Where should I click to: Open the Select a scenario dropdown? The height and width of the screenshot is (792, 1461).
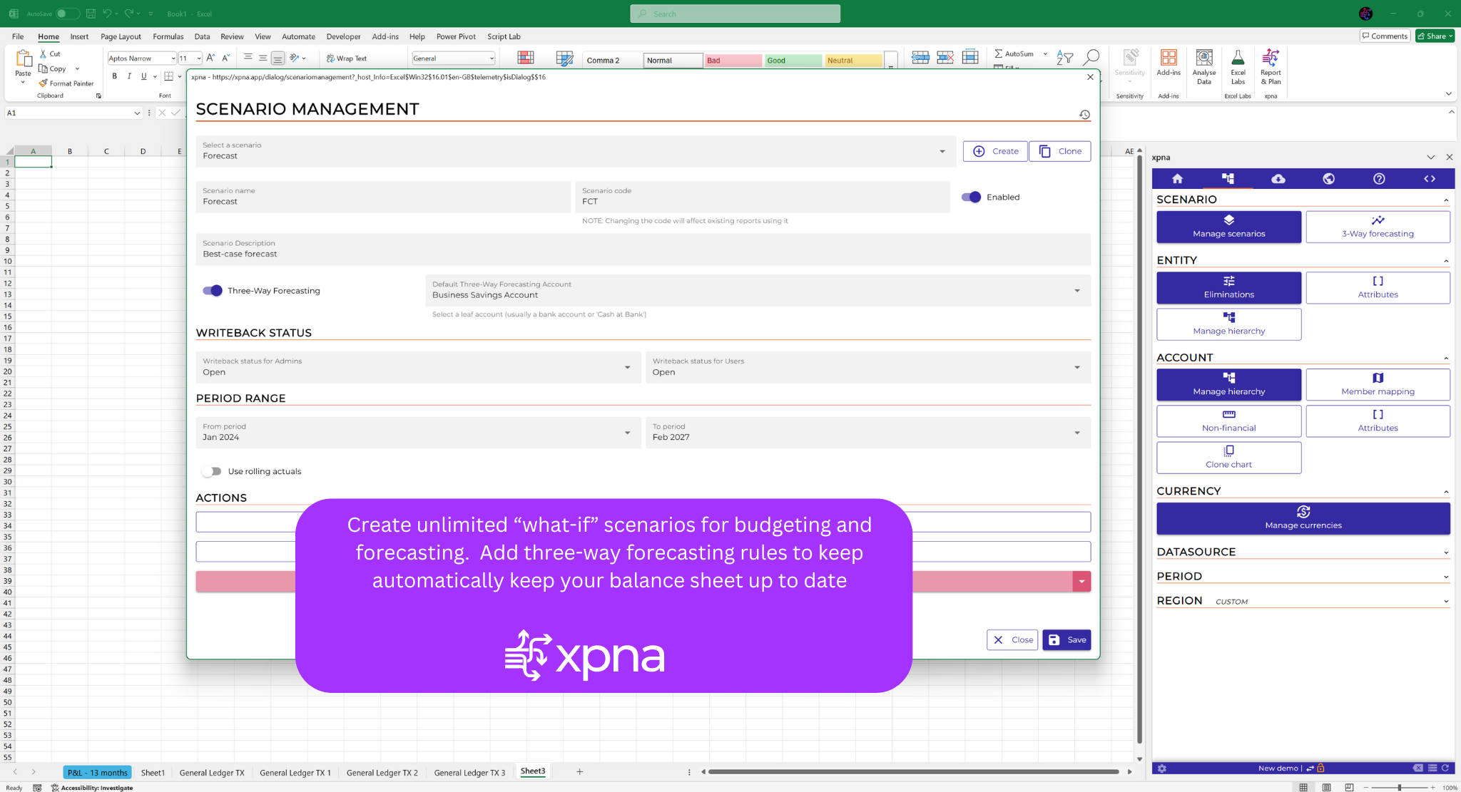pyautogui.click(x=576, y=151)
